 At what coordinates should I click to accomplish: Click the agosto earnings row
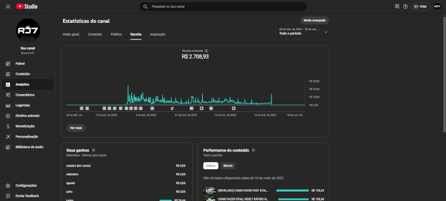point(126,183)
